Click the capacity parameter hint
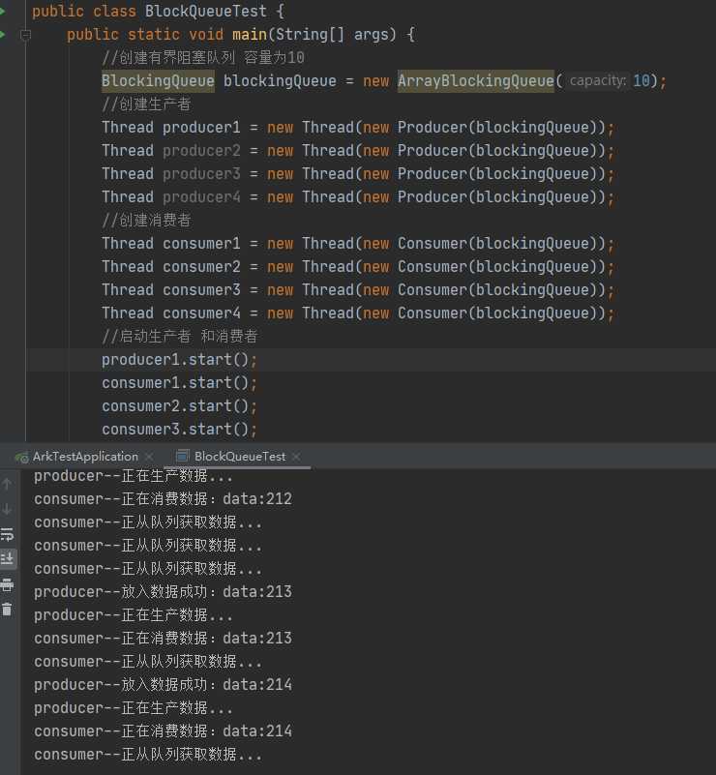The image size is (716, 775). [597, 81]
